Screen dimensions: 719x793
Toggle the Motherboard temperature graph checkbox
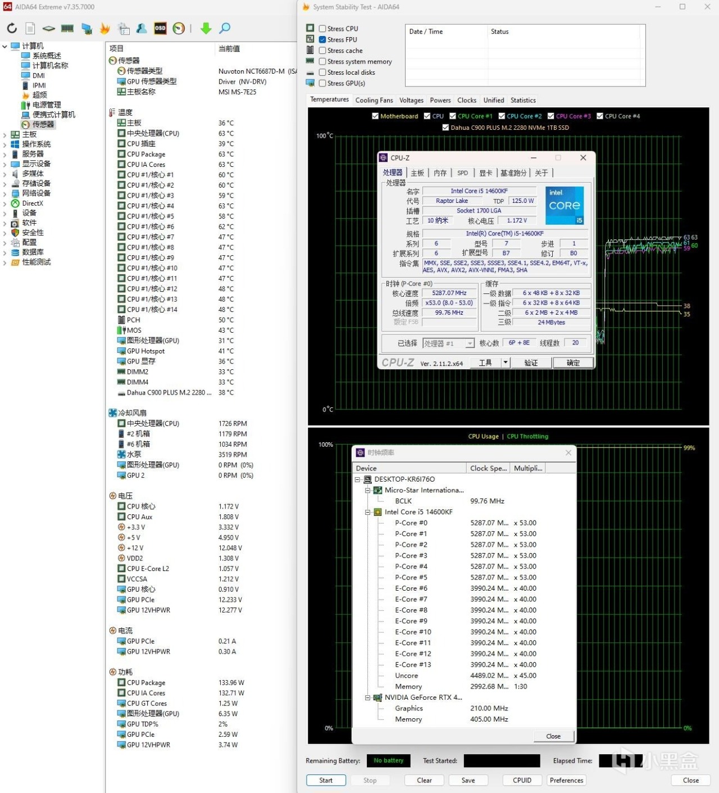(x=375, y=116)
